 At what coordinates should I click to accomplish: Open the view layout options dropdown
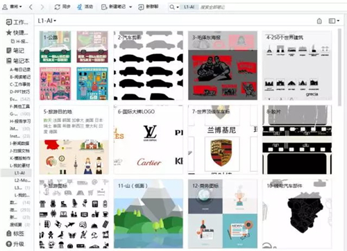point(334,21)
